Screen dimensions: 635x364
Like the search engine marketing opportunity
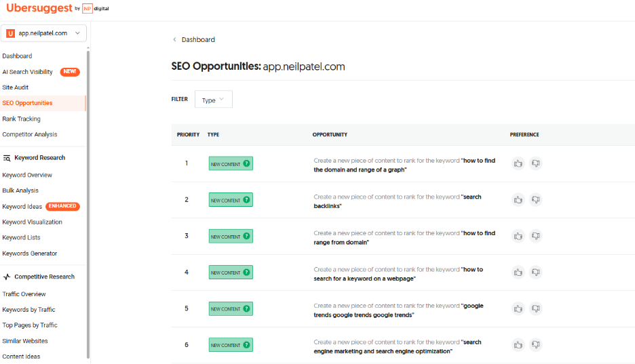518,345
